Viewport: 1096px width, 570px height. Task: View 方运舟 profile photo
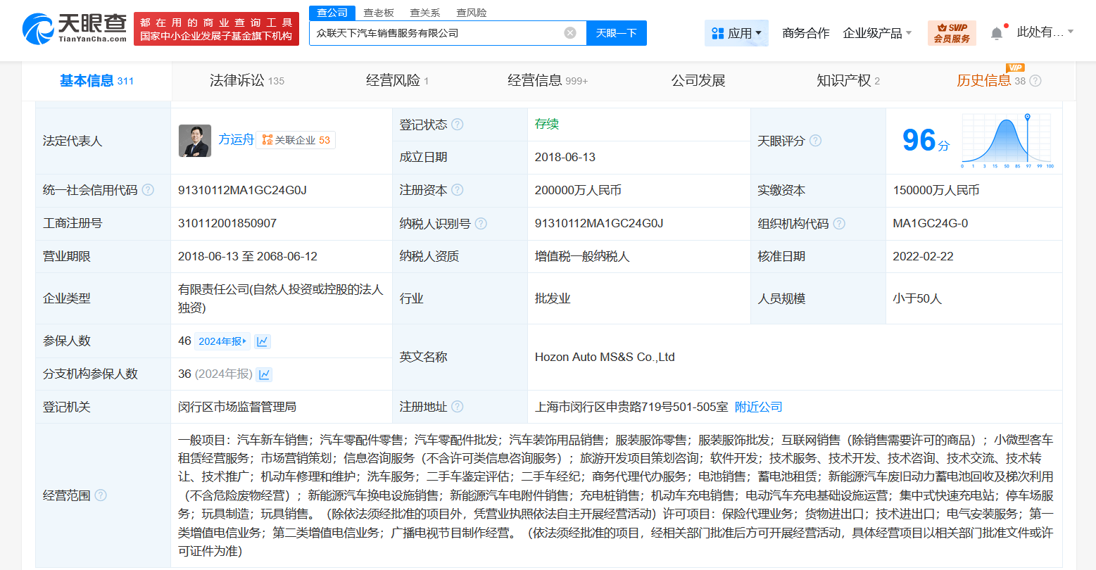pos(195,141)
